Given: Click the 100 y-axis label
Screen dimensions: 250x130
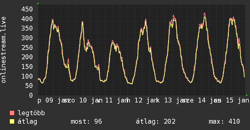Looking at the screenshot, I should 27,76.
